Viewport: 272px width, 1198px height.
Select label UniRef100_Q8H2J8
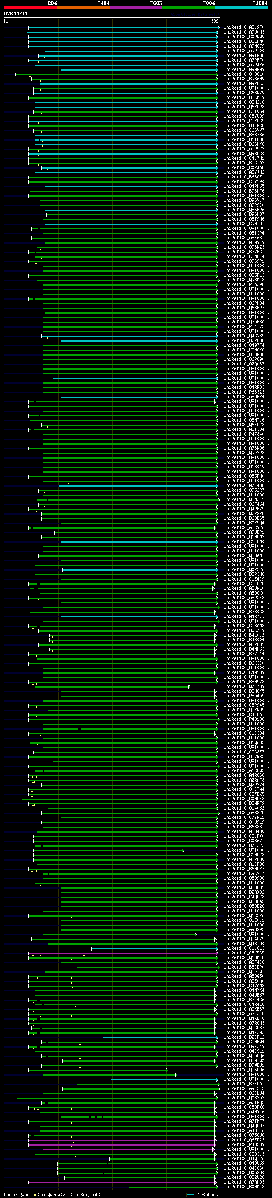[x=244, y=102]
